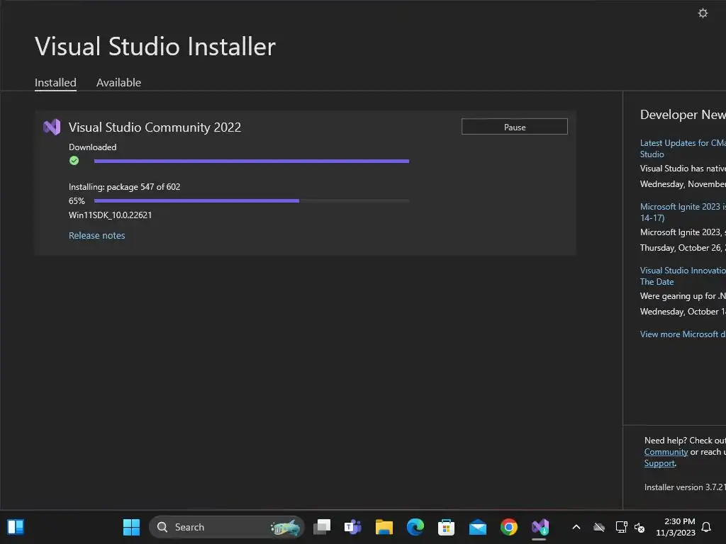The image size is (726, 544).
Task: Open the Support help link
Action: [659, 463]
